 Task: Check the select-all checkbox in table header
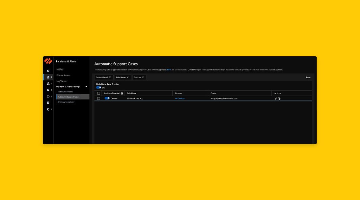(99, 93)
